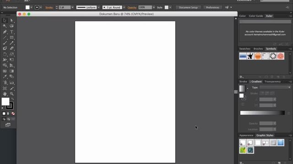Select the Type tool
The height and width of the screenshot is (164, 293).
pyautogui.click(x=11, y=32)
